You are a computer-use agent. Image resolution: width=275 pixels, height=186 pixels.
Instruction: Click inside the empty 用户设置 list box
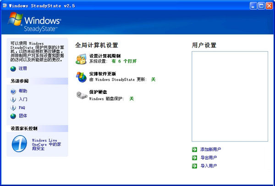point(230,96)
